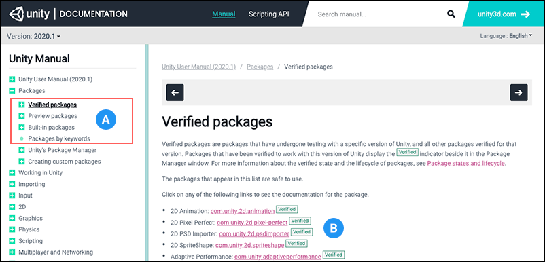Expand the Graphics section plus icon

(x=12, y=219)
